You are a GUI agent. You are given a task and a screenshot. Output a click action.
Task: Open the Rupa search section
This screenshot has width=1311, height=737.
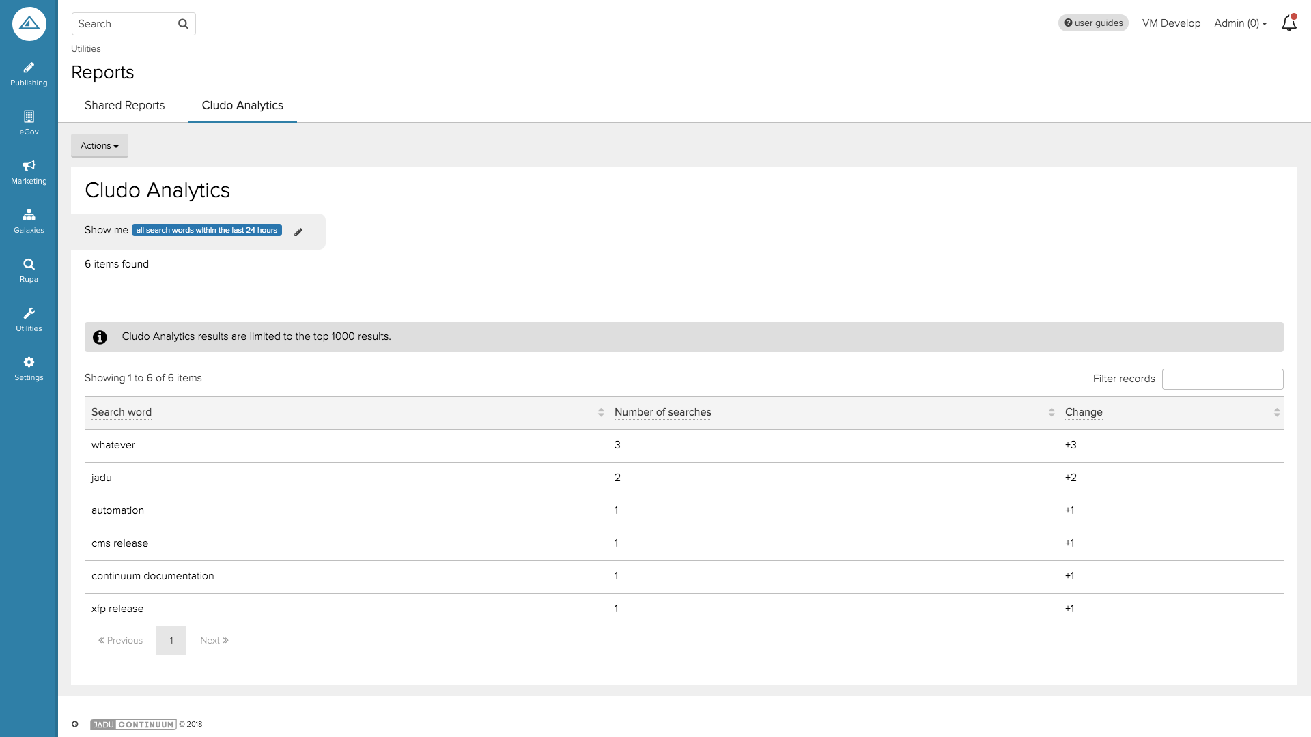click(x=29, y=271)
